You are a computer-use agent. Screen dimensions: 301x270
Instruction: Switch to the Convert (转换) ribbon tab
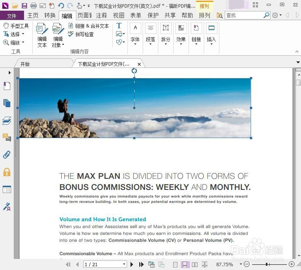point(50,15)
